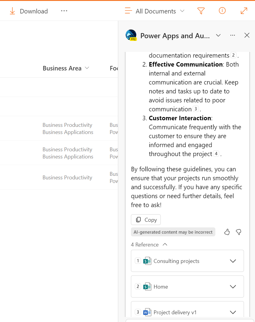Click citation 3 after poor communication
Viewport: 255px width, 322px height.
tap(196, 109)
